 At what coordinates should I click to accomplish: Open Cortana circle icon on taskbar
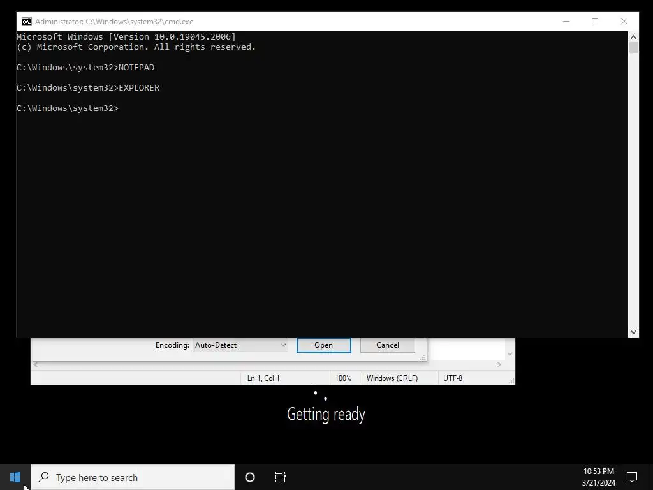tap(250, 477)
